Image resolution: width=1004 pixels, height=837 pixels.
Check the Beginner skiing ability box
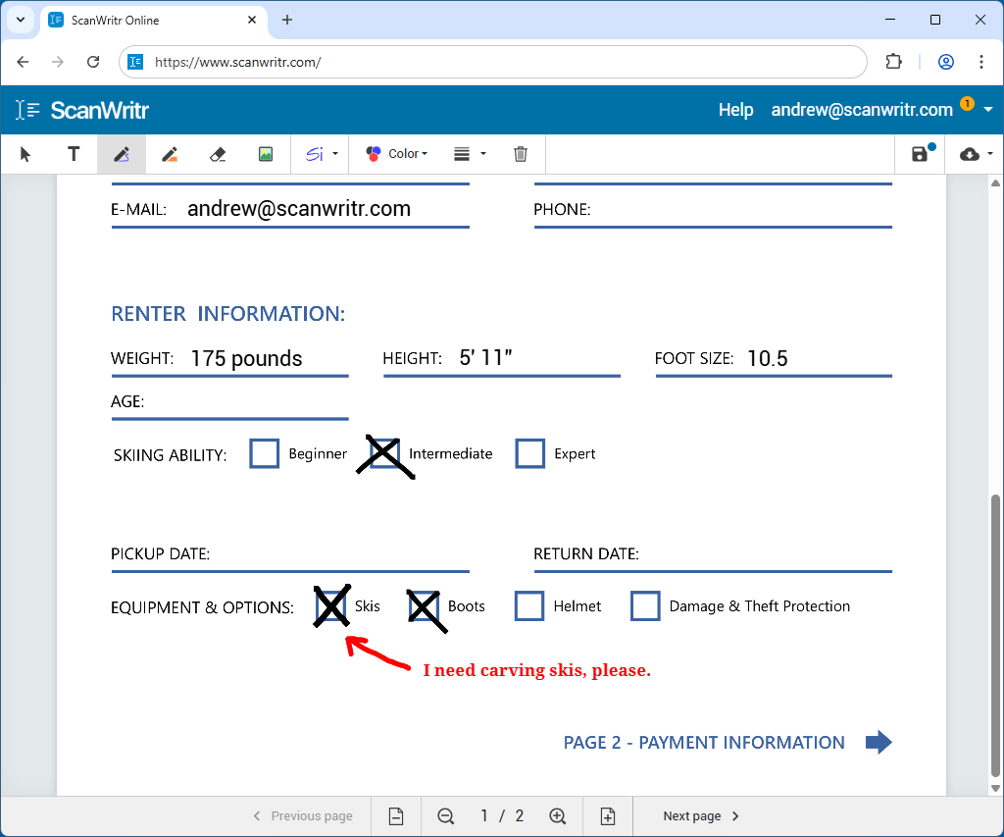tap(265, 453)
